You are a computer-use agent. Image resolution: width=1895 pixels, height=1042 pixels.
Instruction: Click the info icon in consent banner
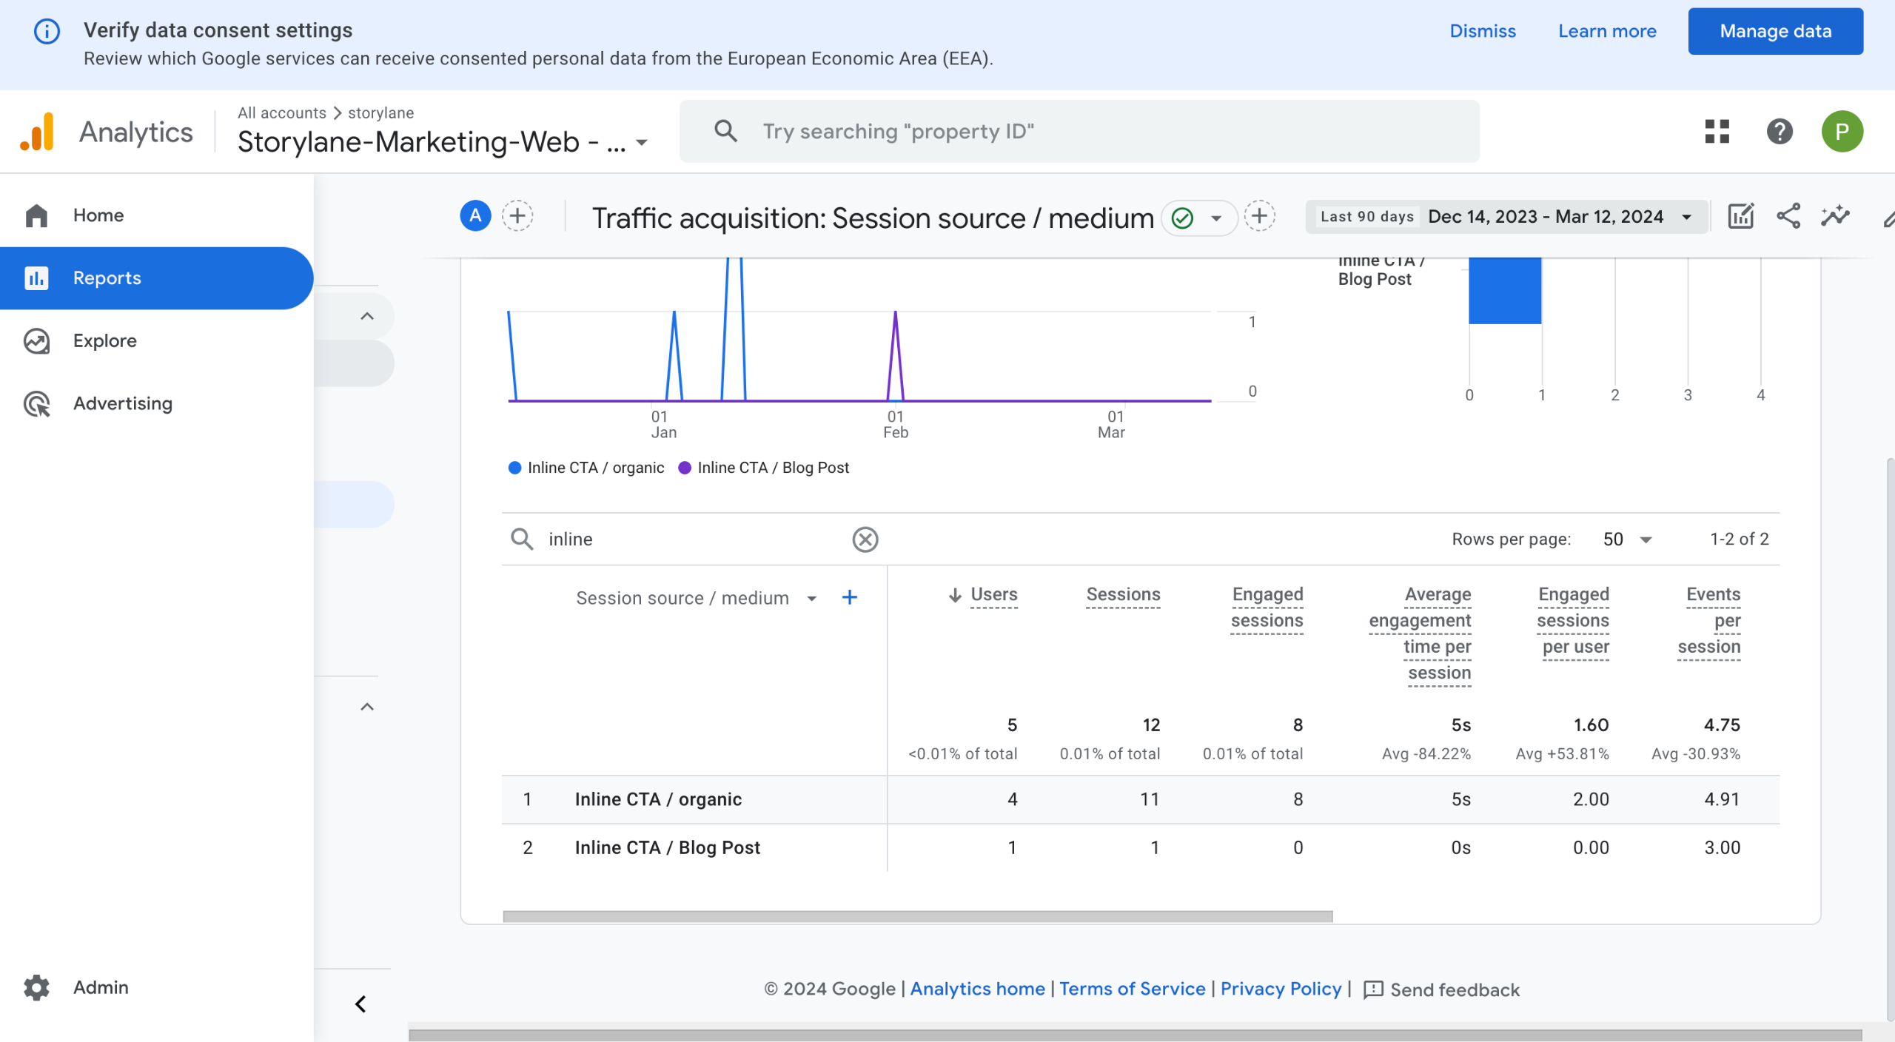[47, 31]
